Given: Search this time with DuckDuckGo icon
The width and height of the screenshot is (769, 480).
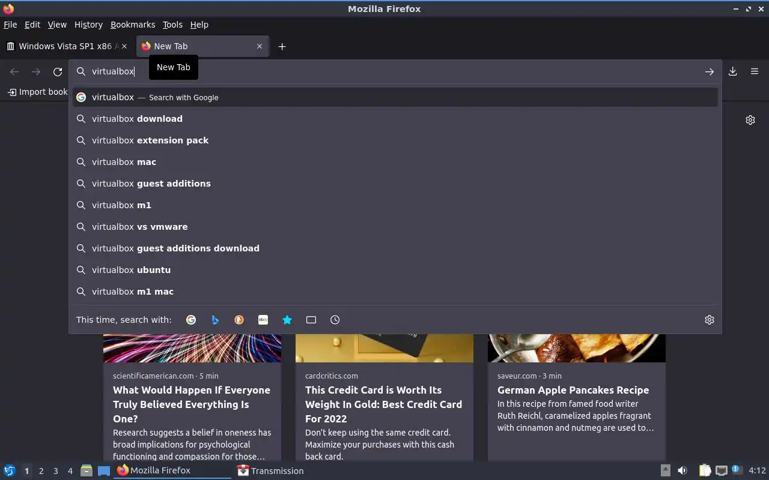Looking at the screenshot, I should (239, 320).
